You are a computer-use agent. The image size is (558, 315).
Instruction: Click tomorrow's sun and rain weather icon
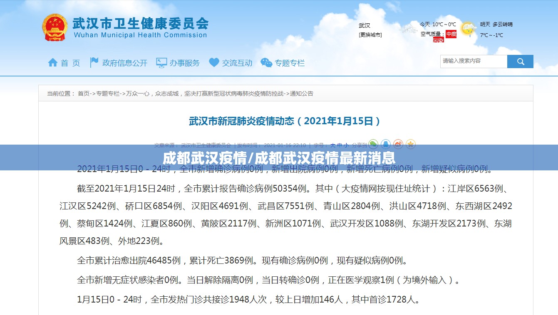[x=469, y=29]
